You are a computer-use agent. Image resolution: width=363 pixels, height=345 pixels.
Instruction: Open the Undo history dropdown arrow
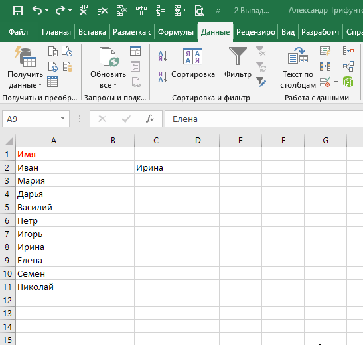point(46,10)
